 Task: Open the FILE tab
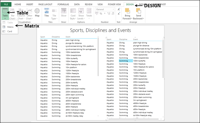tap(6, 4)
